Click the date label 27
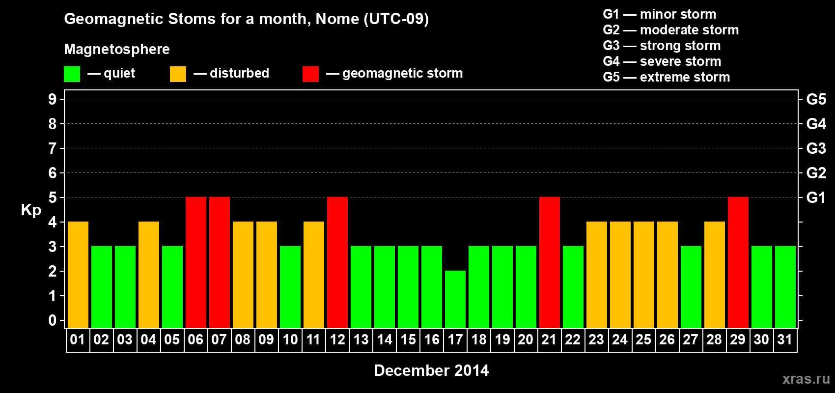Screen dimensions: 835x393 click(691, 339)
